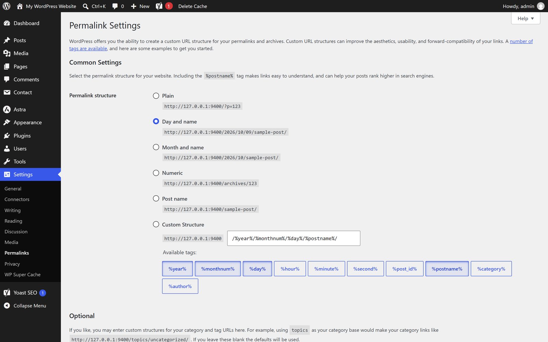
Task: Click the custom structure text field
Action: click(x=294, y=238)
